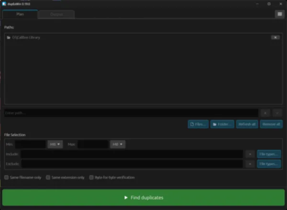Screen dimensions: 287x210
Task: Clear the Exclude filter field
Action: tap(250, 164)
